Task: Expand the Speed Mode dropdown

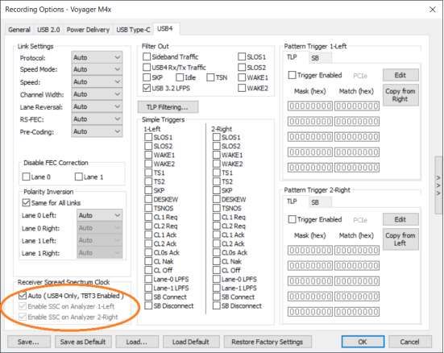Action: click(x=97, y=69)
